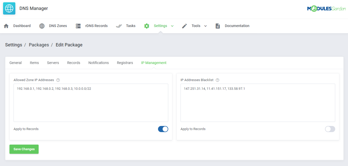Click the Settings gear icon
The height and width of the screenshot is (166, 348).
(x=147, y=25)
